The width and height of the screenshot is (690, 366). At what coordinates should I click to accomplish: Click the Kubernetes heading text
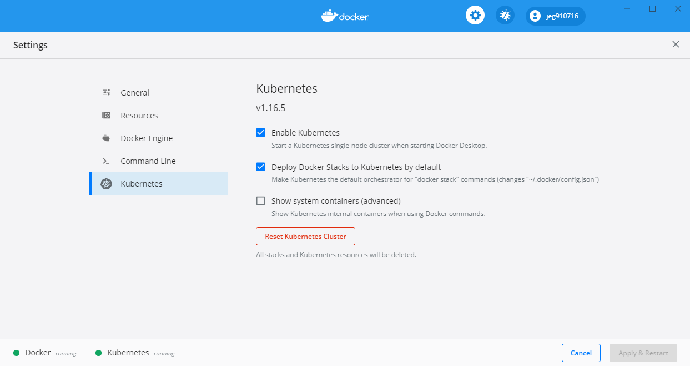point(286,88)
